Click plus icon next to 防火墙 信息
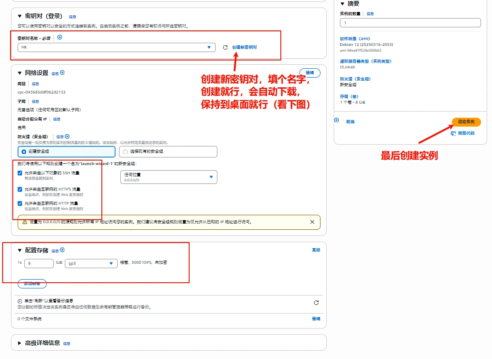This screenshot has height=359, width=492. tap(67, 137)
